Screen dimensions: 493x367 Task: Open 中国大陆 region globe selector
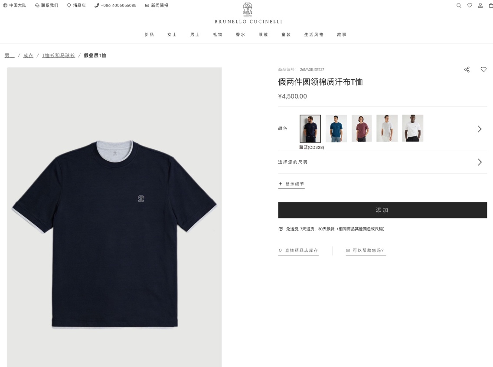[x=15, y=5]
